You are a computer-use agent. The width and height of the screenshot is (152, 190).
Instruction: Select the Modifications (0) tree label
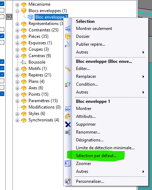[x=45, y=107]
